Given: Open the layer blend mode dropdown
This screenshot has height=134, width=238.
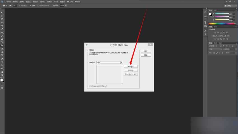Looking at the screenshot, I should coord(215,49).
